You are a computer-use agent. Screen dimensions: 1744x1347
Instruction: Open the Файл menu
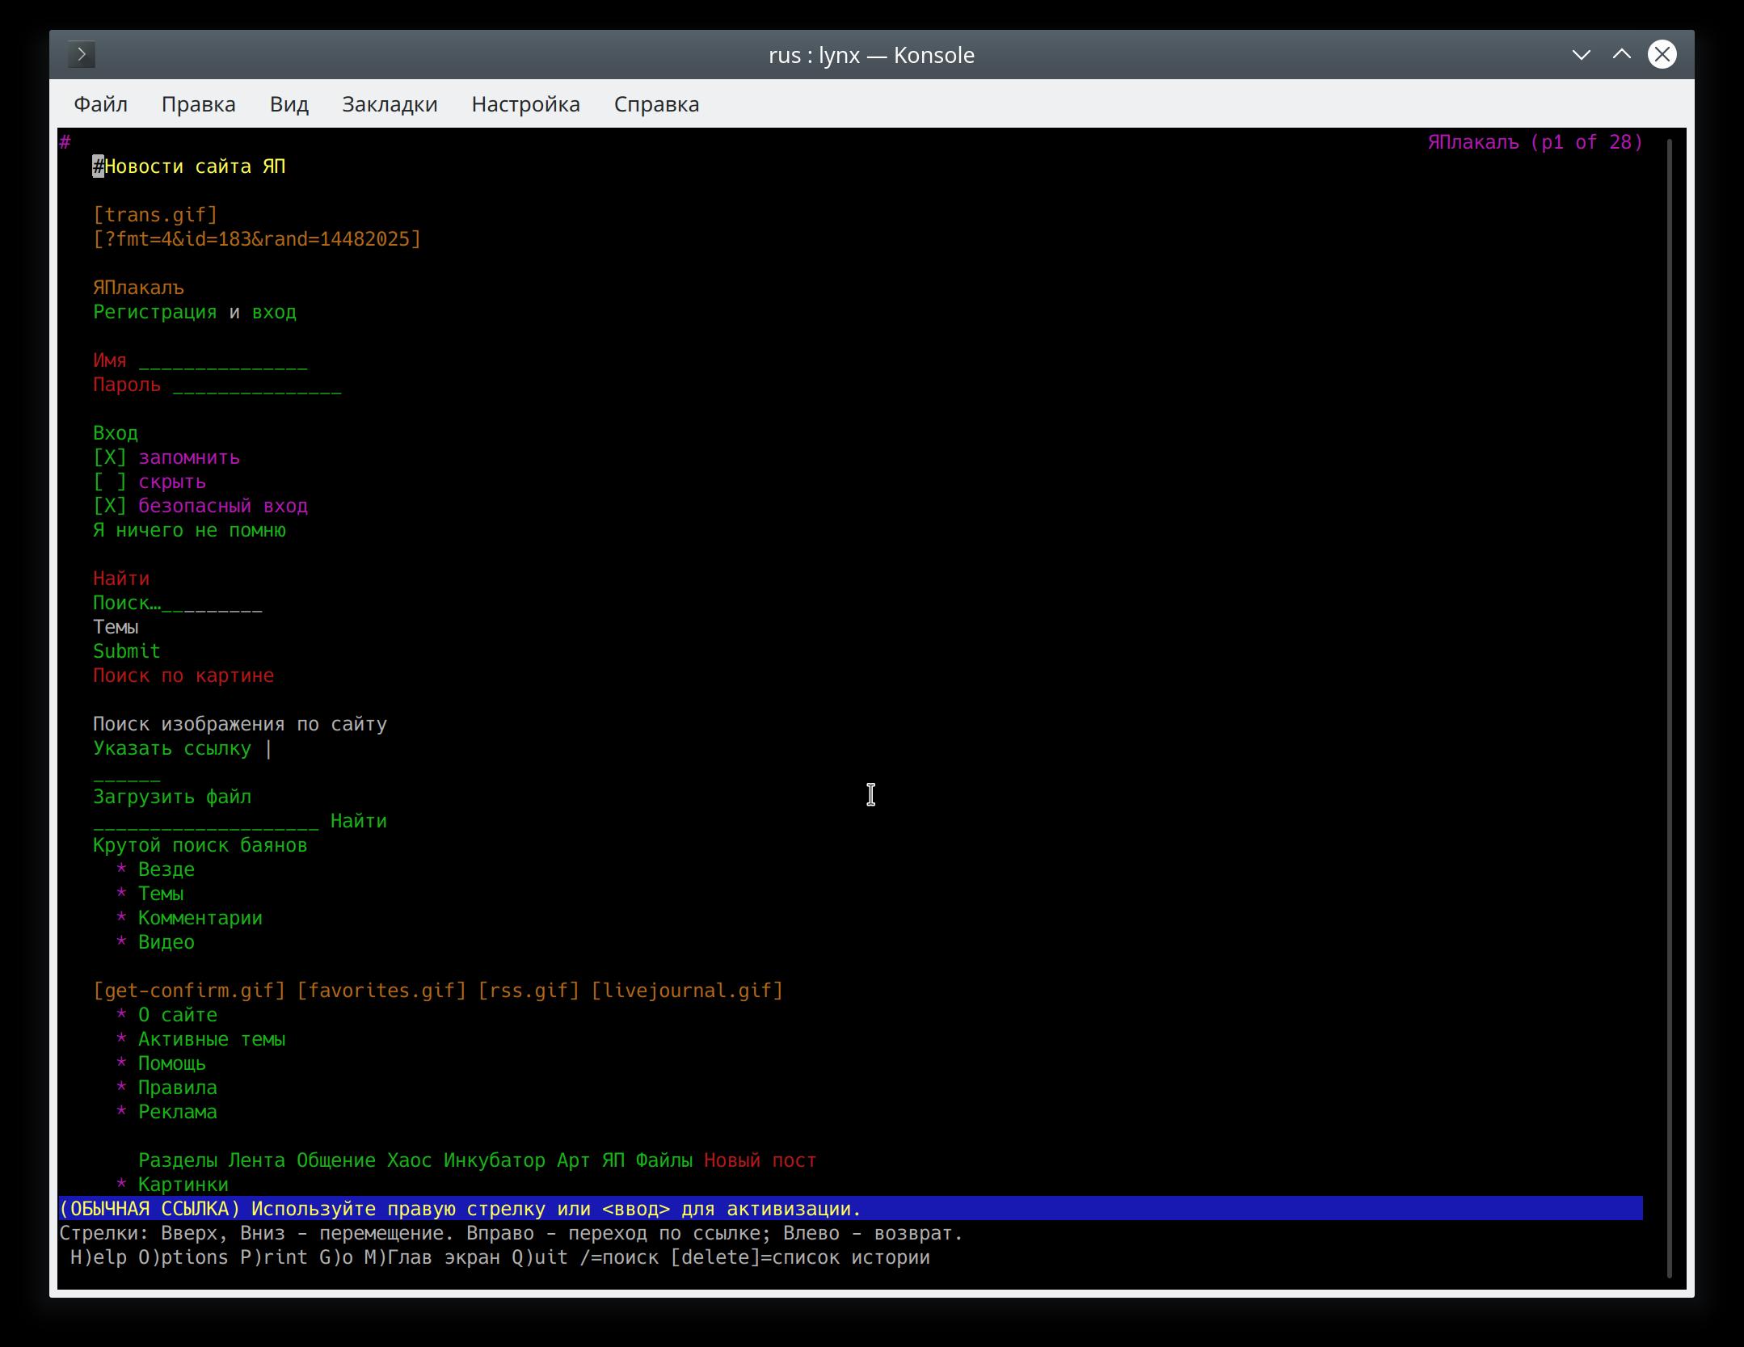[101, 104]
